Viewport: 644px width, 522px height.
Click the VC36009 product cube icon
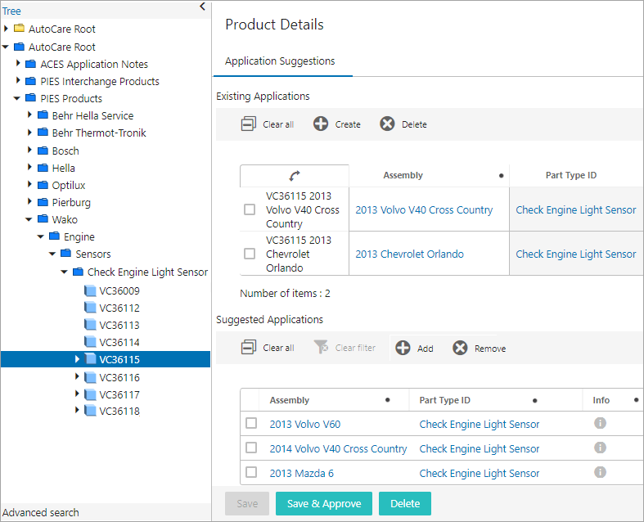[x=90, y=290]
